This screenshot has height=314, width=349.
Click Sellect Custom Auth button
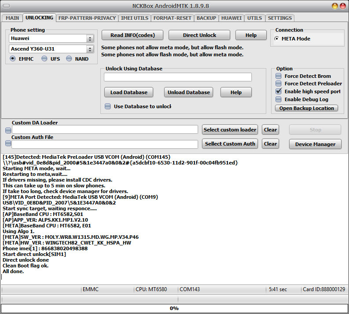point(230,144)
